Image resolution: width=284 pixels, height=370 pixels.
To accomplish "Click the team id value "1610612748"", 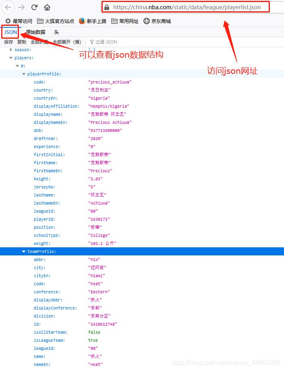I will coord(103,324).
